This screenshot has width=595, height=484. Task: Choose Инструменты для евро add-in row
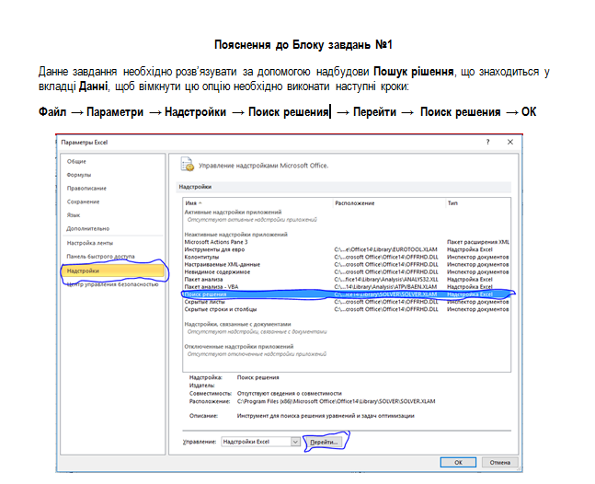pos(214,248)
